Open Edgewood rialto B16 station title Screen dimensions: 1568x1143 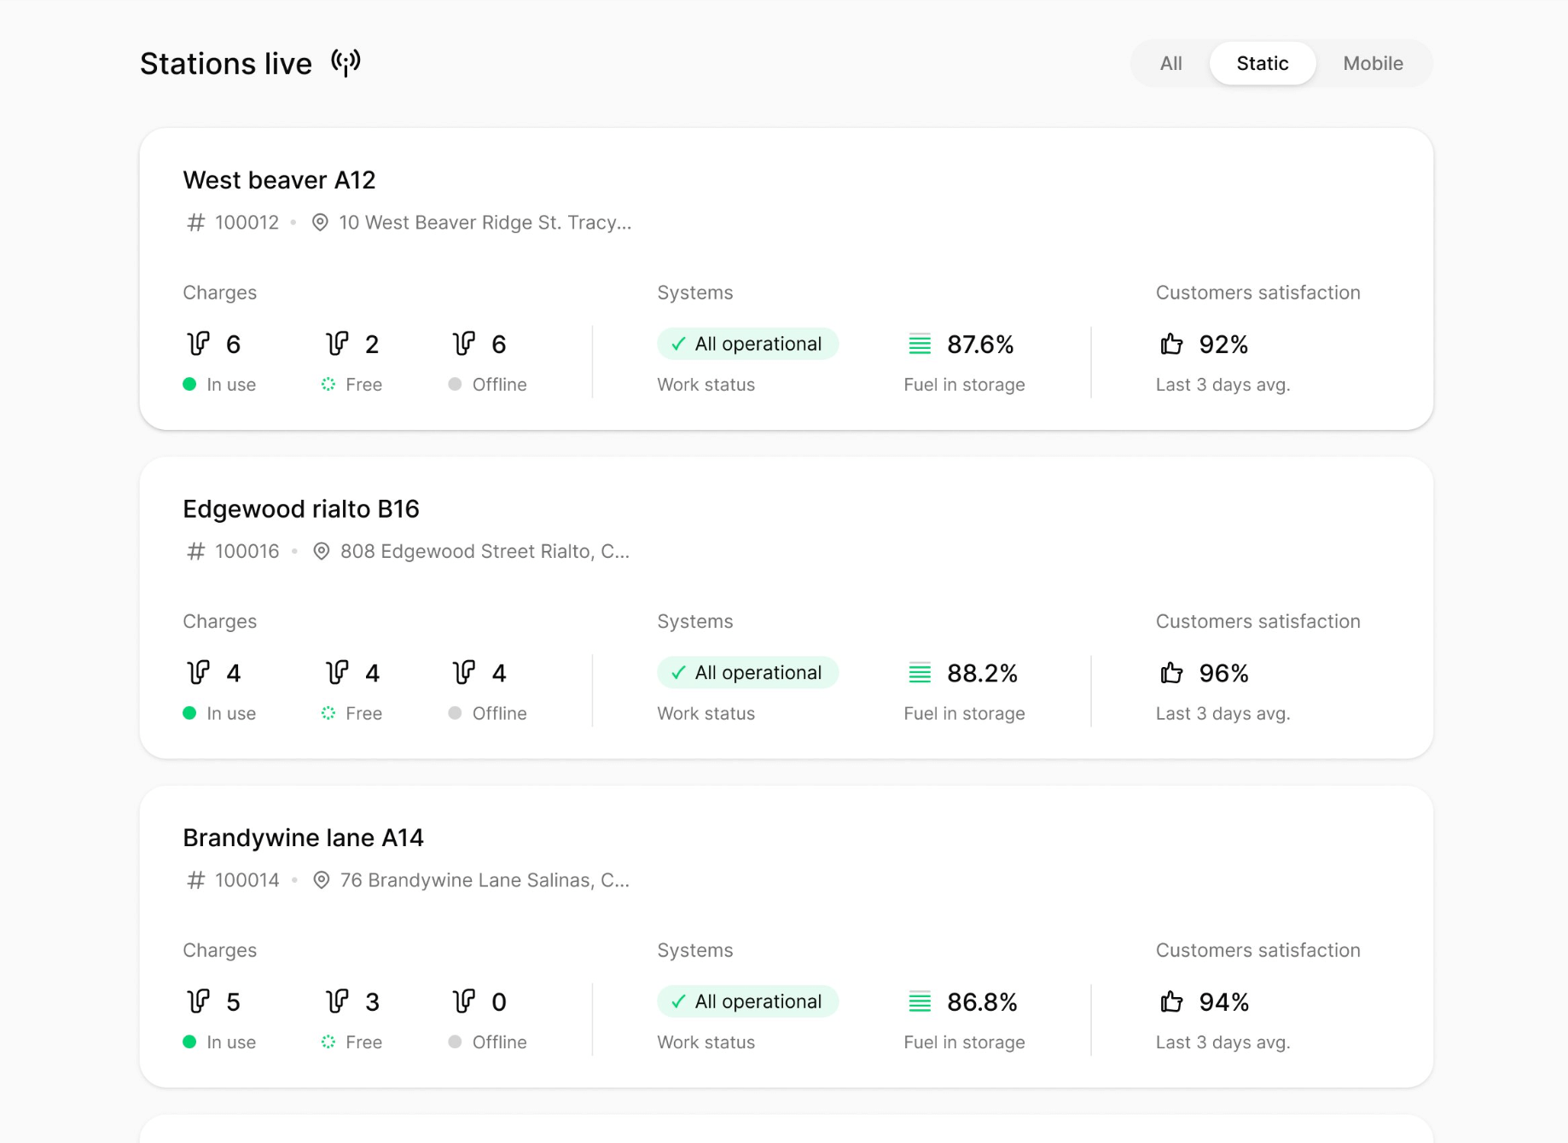(x=301, y=509)
